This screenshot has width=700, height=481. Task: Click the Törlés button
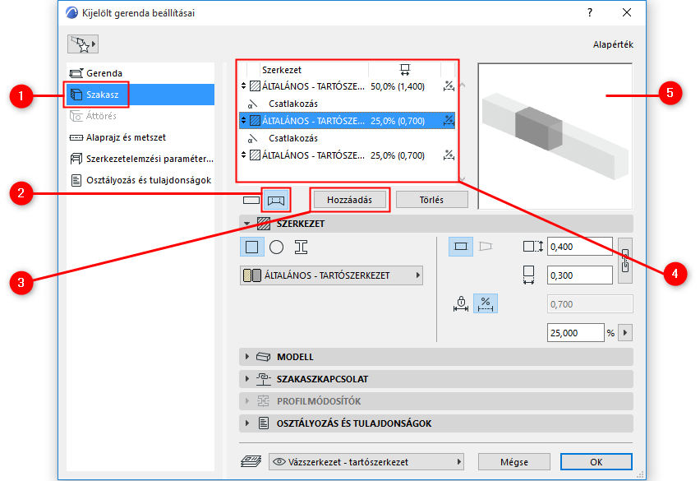click(431, 200)
